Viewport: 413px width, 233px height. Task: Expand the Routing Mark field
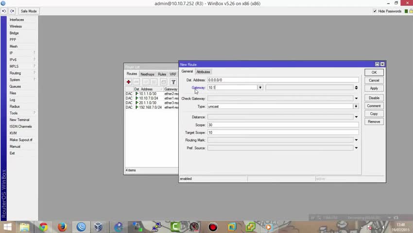(356, 140)
